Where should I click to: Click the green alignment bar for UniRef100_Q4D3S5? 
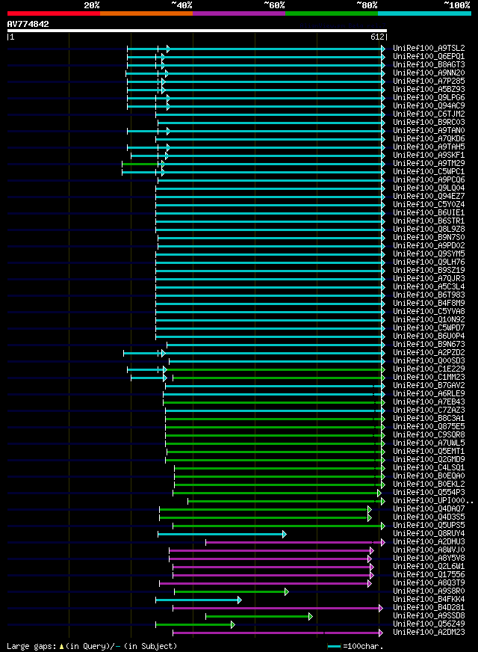[x=265, y=518]
